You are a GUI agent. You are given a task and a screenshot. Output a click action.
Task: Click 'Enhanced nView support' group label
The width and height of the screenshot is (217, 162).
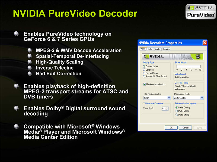point(185,103)
